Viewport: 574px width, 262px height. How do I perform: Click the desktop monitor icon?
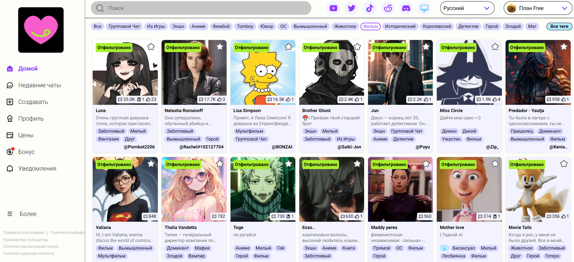[424, 8]
